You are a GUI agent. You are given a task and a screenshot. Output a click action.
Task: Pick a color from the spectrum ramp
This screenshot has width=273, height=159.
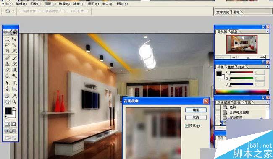(x=242, y=91)
